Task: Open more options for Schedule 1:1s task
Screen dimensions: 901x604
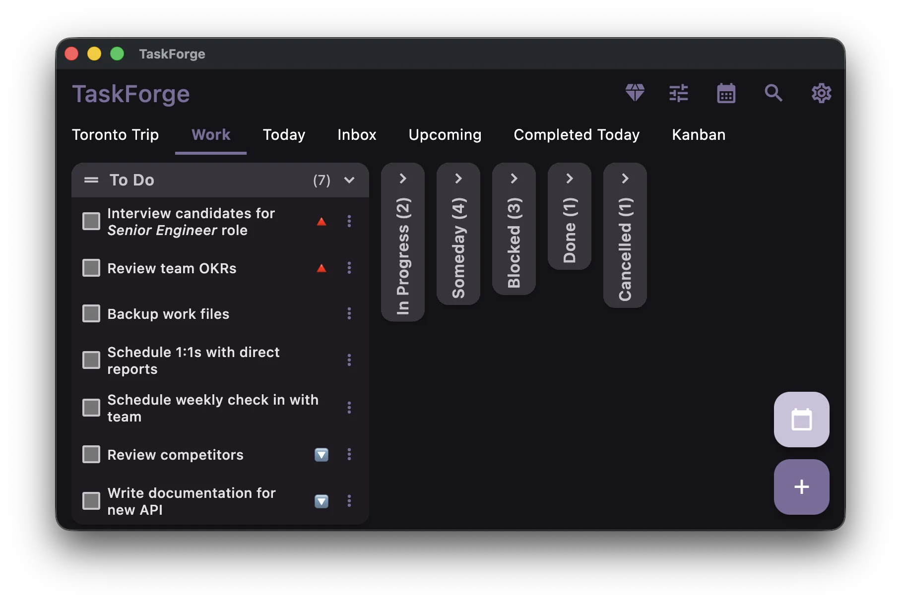Action: tap(349, 360)
